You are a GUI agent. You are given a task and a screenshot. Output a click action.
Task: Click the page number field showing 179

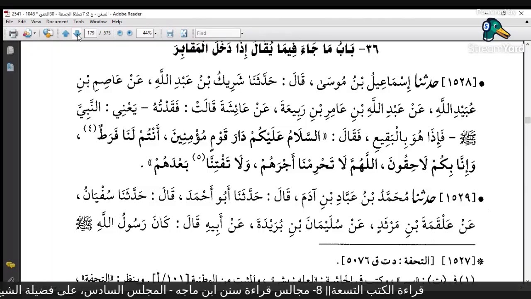click(x=91, y=33)
